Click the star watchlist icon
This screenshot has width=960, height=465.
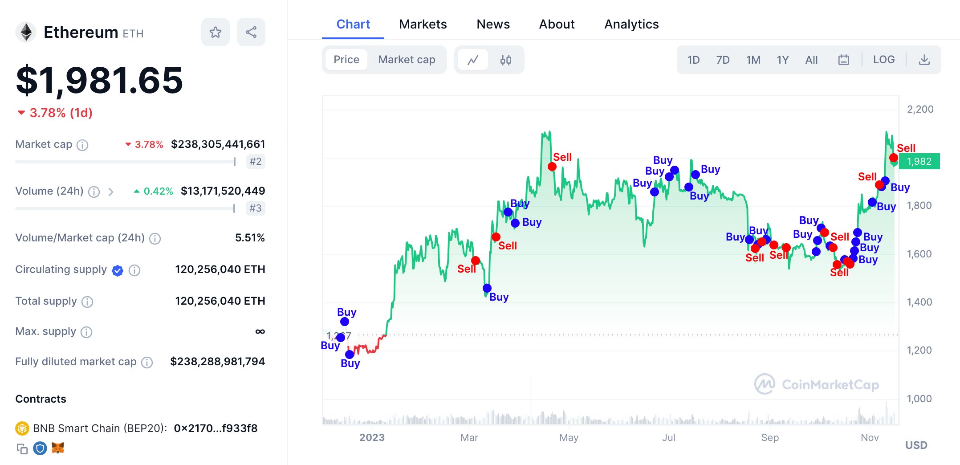pos(216,32)
